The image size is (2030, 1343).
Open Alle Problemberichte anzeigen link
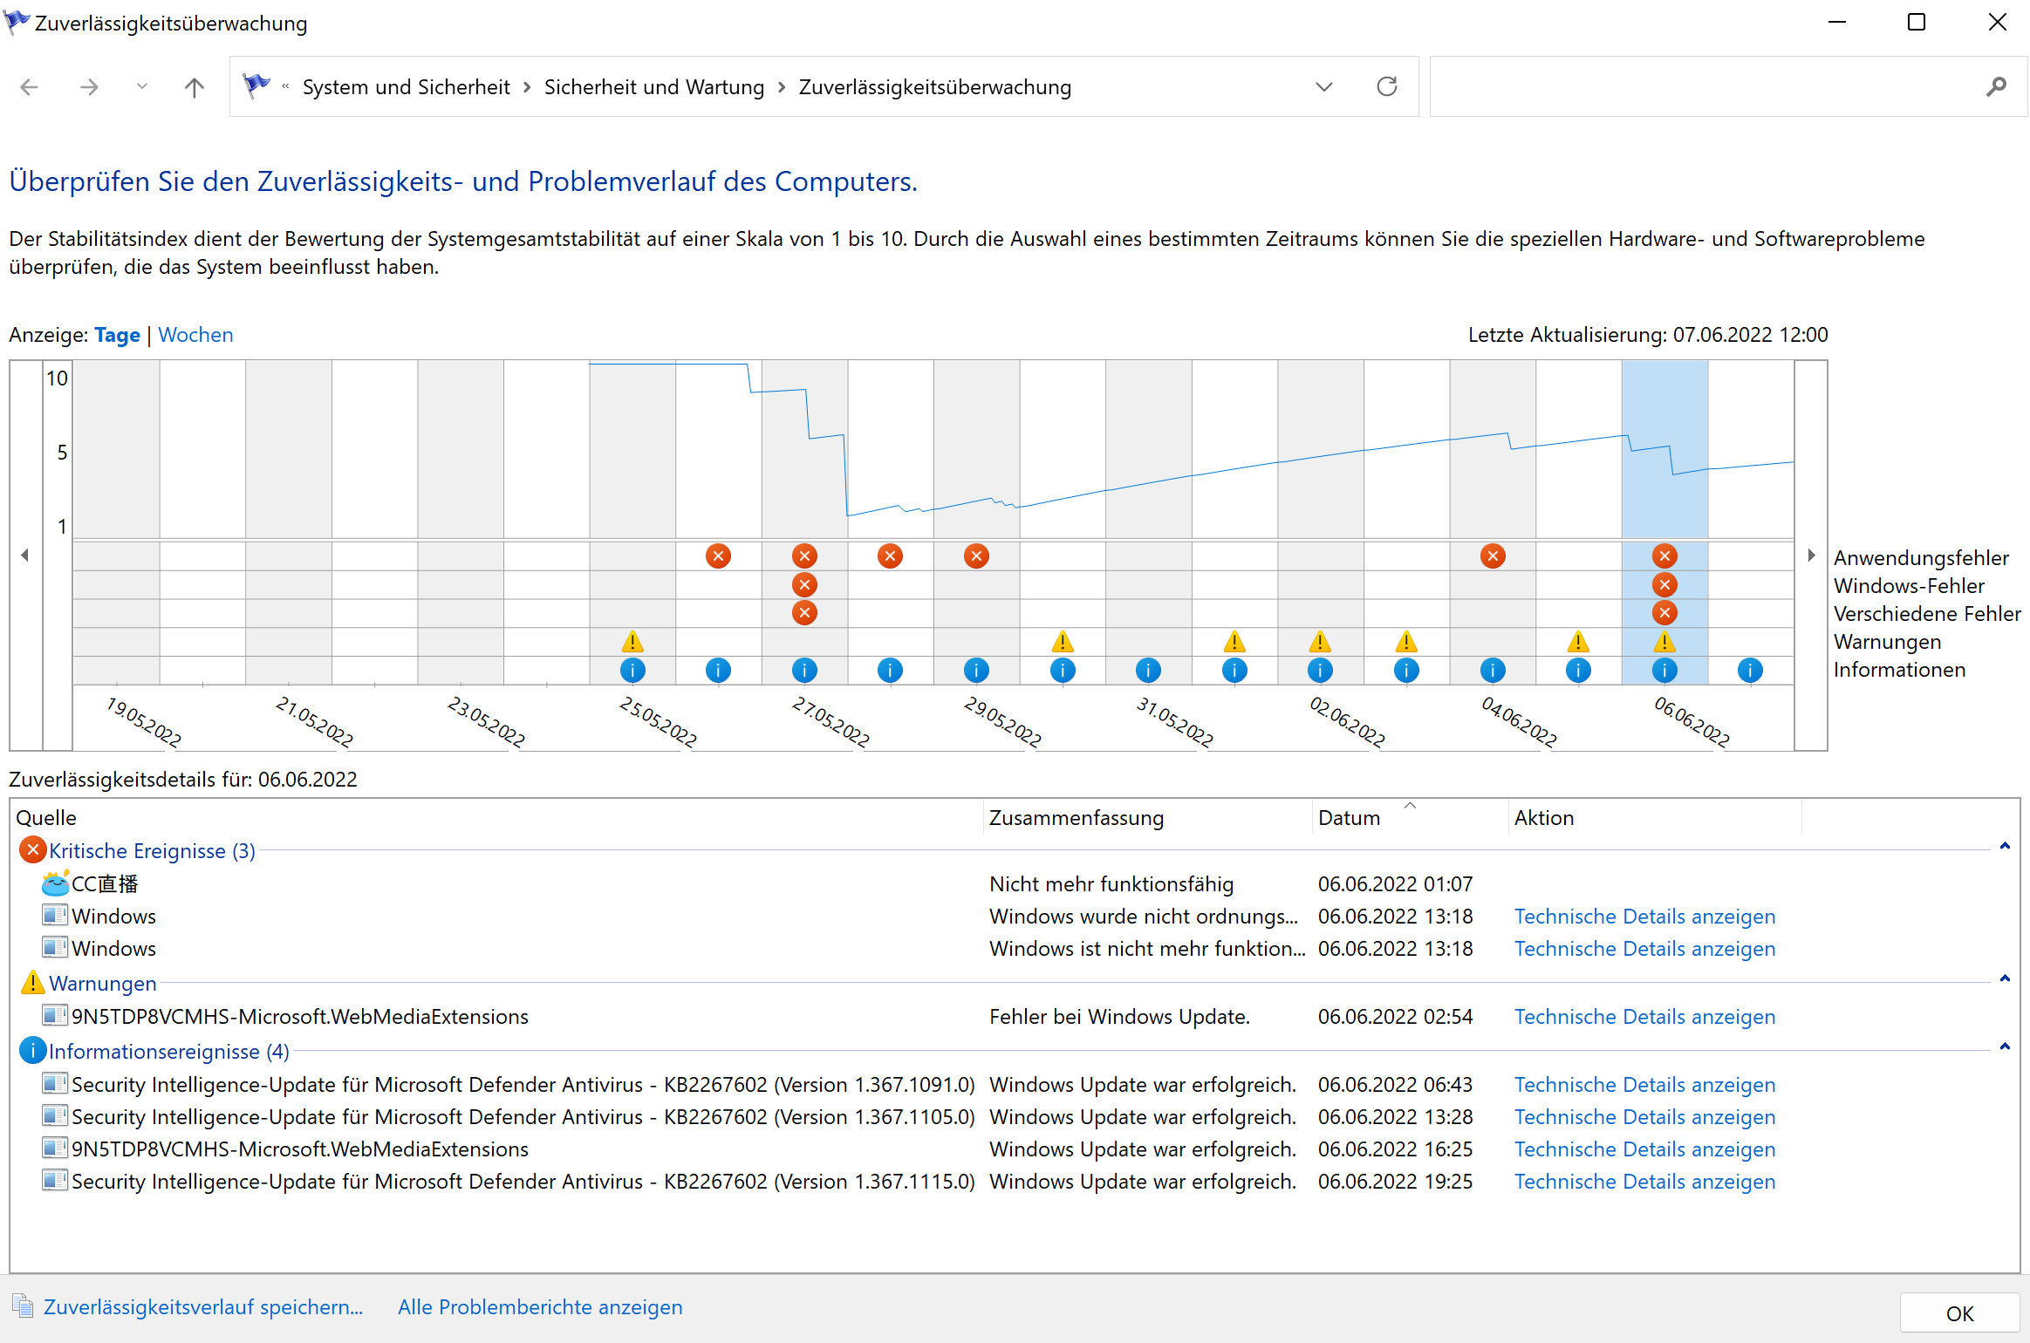point(540,1307)
